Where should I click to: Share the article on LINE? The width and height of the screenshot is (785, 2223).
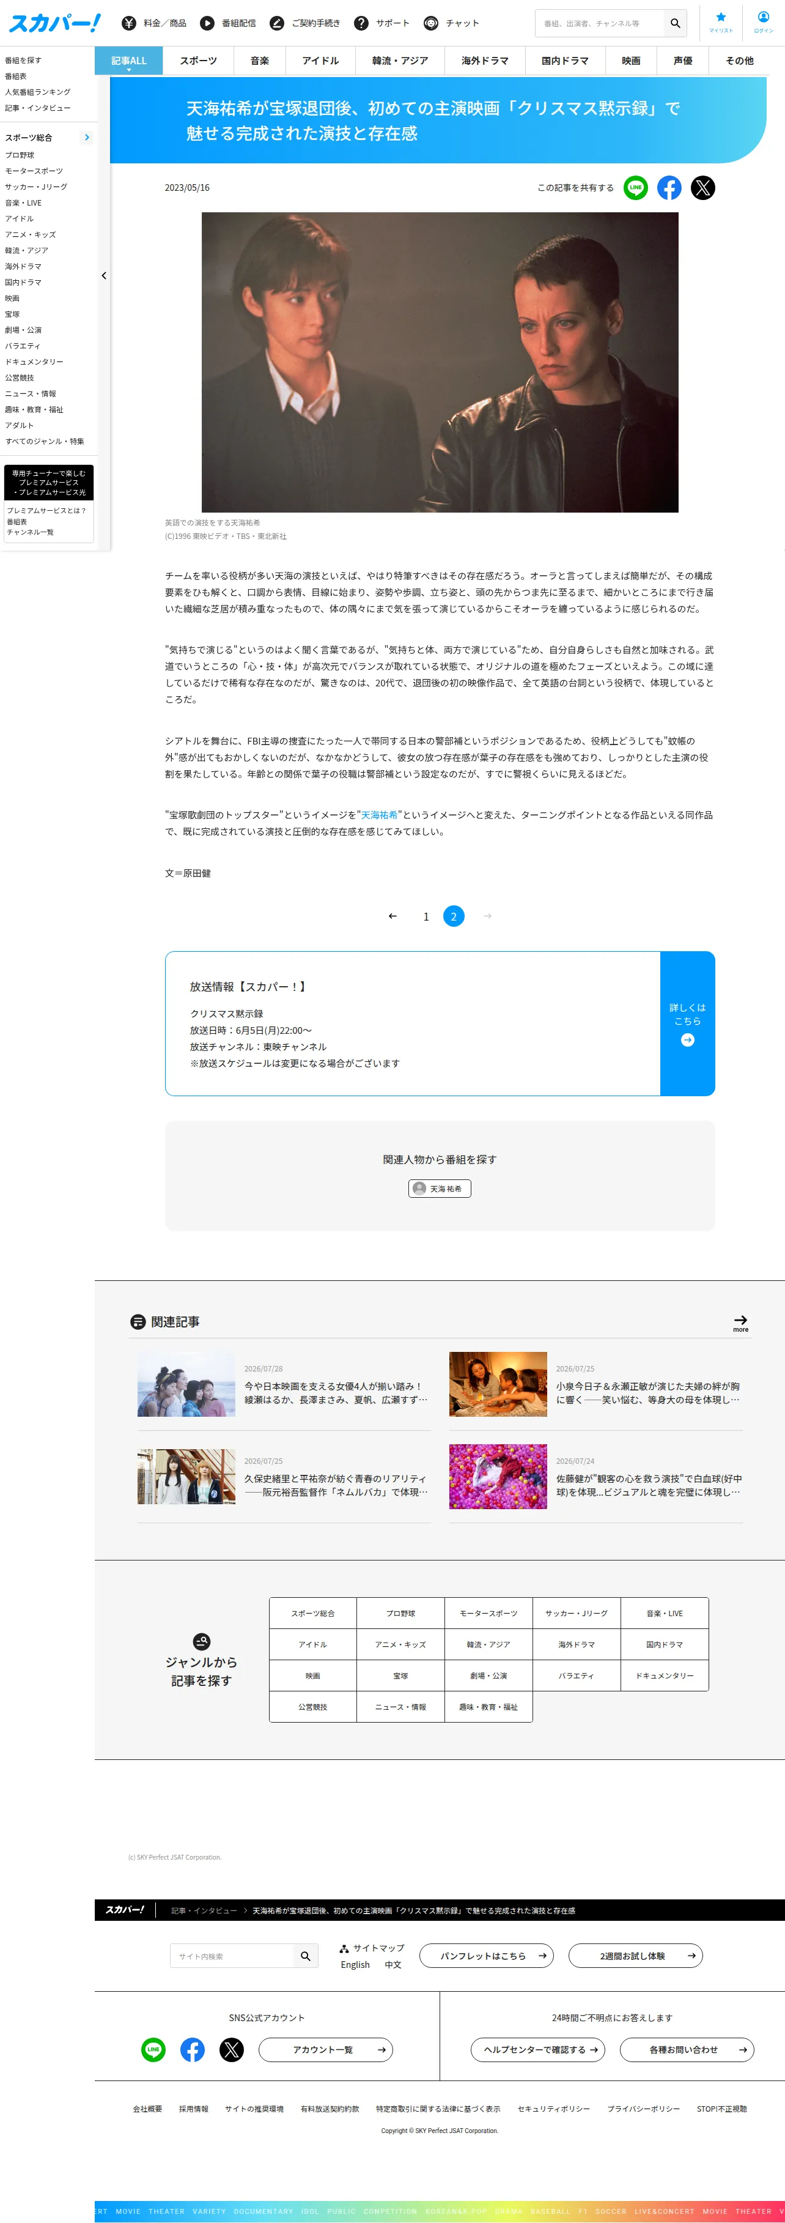tap(636, 187)
